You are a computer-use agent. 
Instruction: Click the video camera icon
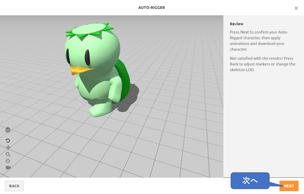[8, 168]
